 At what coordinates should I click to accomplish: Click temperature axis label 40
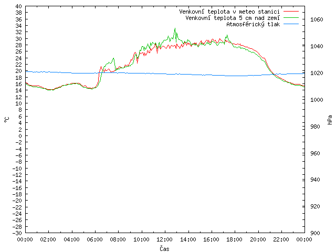19,6
